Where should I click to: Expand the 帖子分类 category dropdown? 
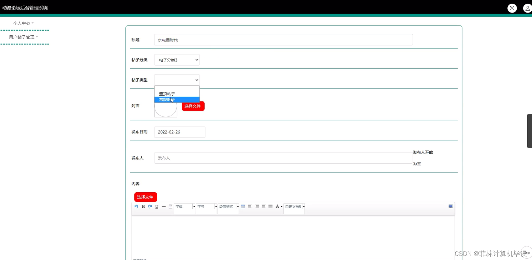point(177,60)
